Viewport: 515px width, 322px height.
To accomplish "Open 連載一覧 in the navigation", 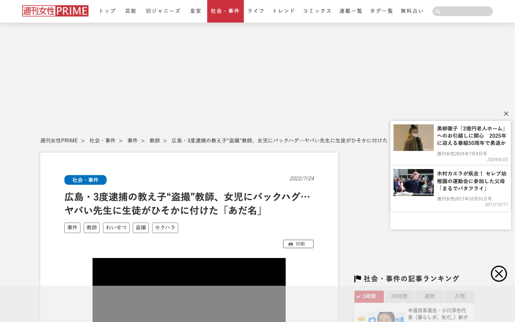I will (351, 11).
